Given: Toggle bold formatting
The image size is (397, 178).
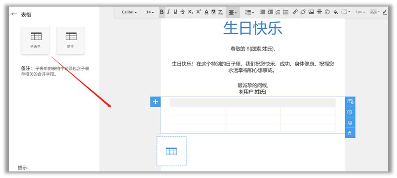Looking at the screenshot, I should [162, 12].
